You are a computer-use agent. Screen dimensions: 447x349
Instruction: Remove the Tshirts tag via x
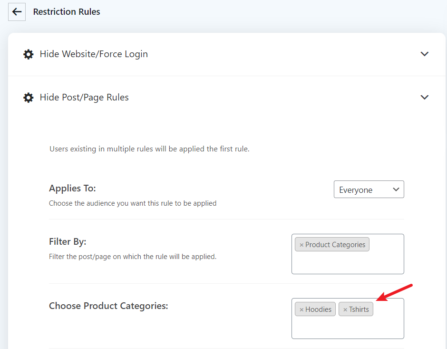(x=345, y=309)
